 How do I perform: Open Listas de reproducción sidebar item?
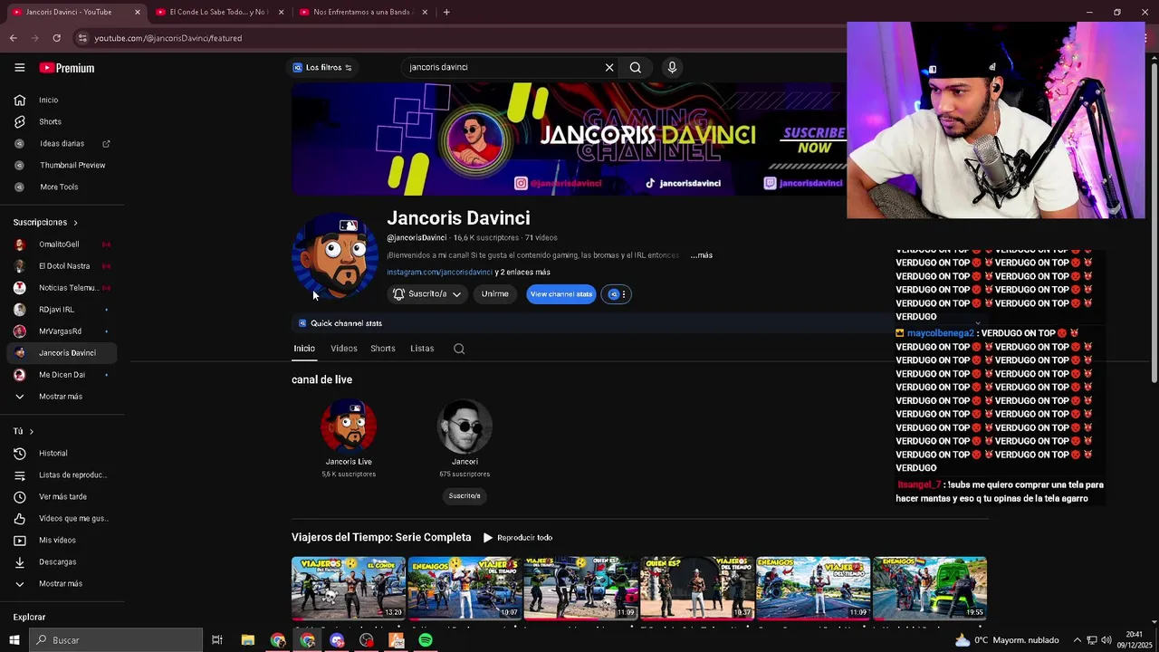coord(72,475)
